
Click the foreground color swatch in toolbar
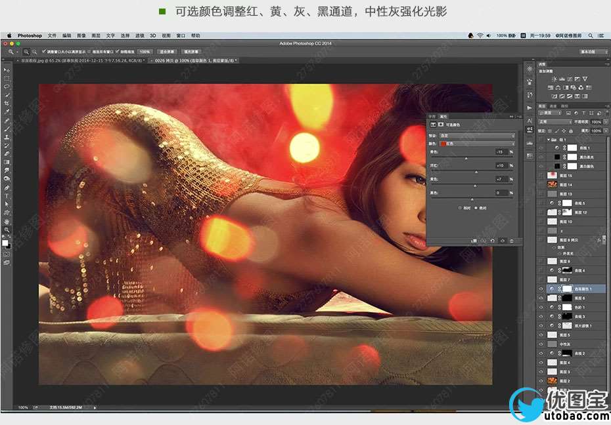point(5,243)
